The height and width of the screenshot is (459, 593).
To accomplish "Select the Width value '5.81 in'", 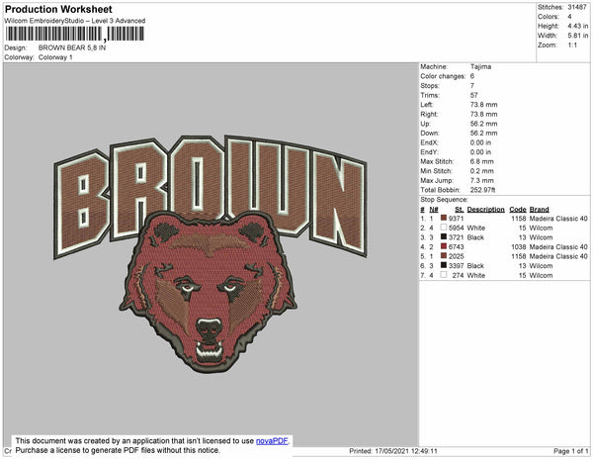I will tap(578, 36).
